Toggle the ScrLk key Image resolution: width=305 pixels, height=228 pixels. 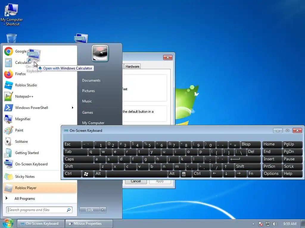(292, 167)
